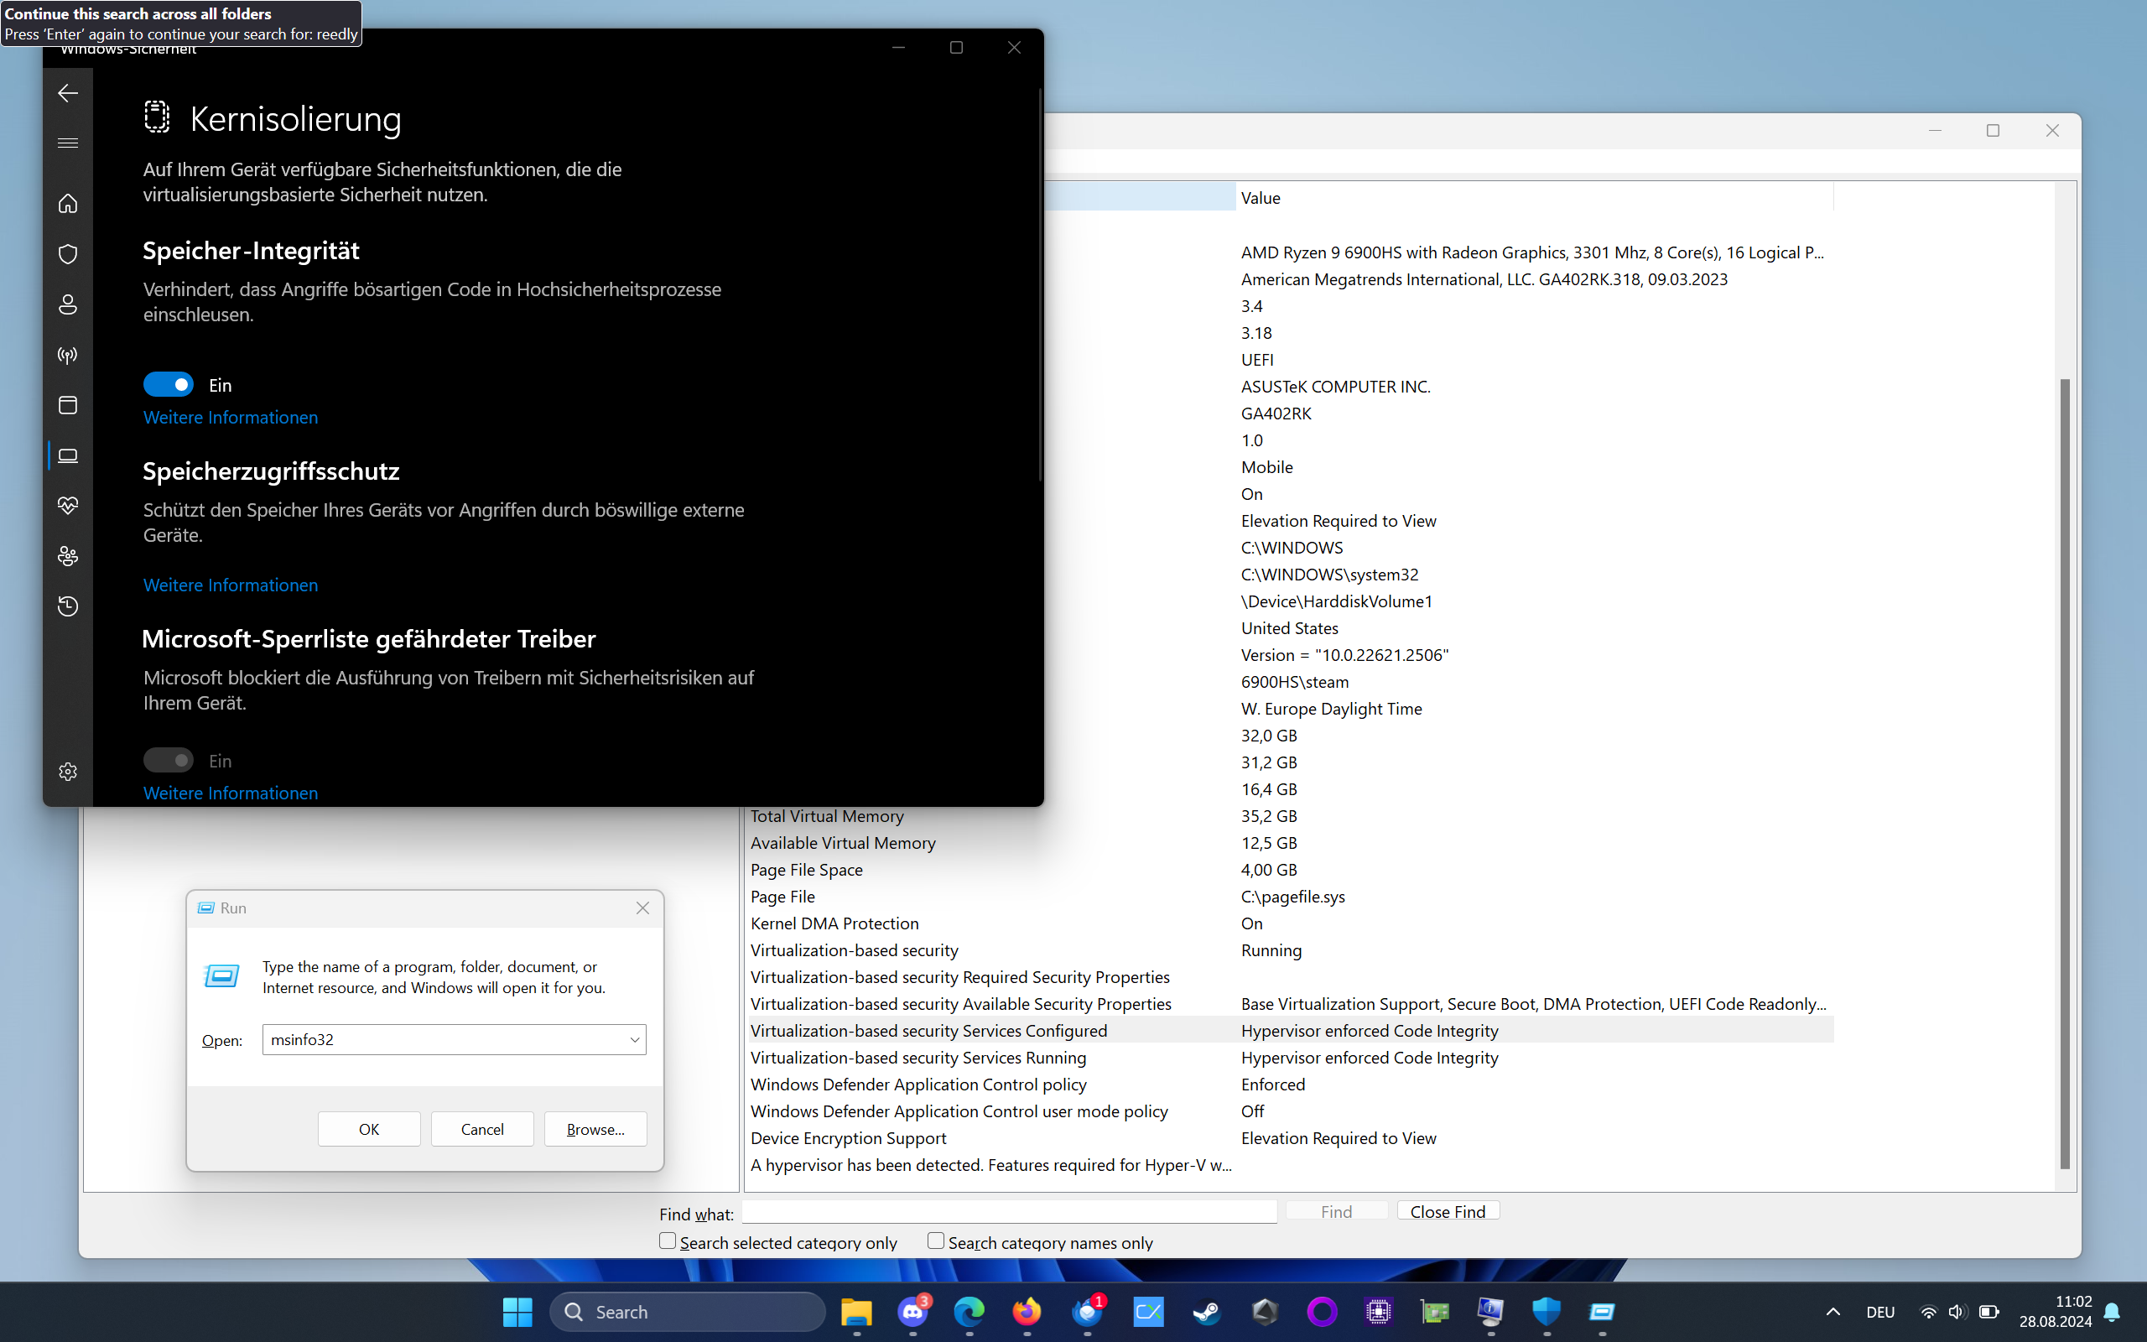Click Weitere Informationen under Speicherzugriffsschutz
Image resolution: width=2147 pixels, height=1342 pixels.
point(231,585)
